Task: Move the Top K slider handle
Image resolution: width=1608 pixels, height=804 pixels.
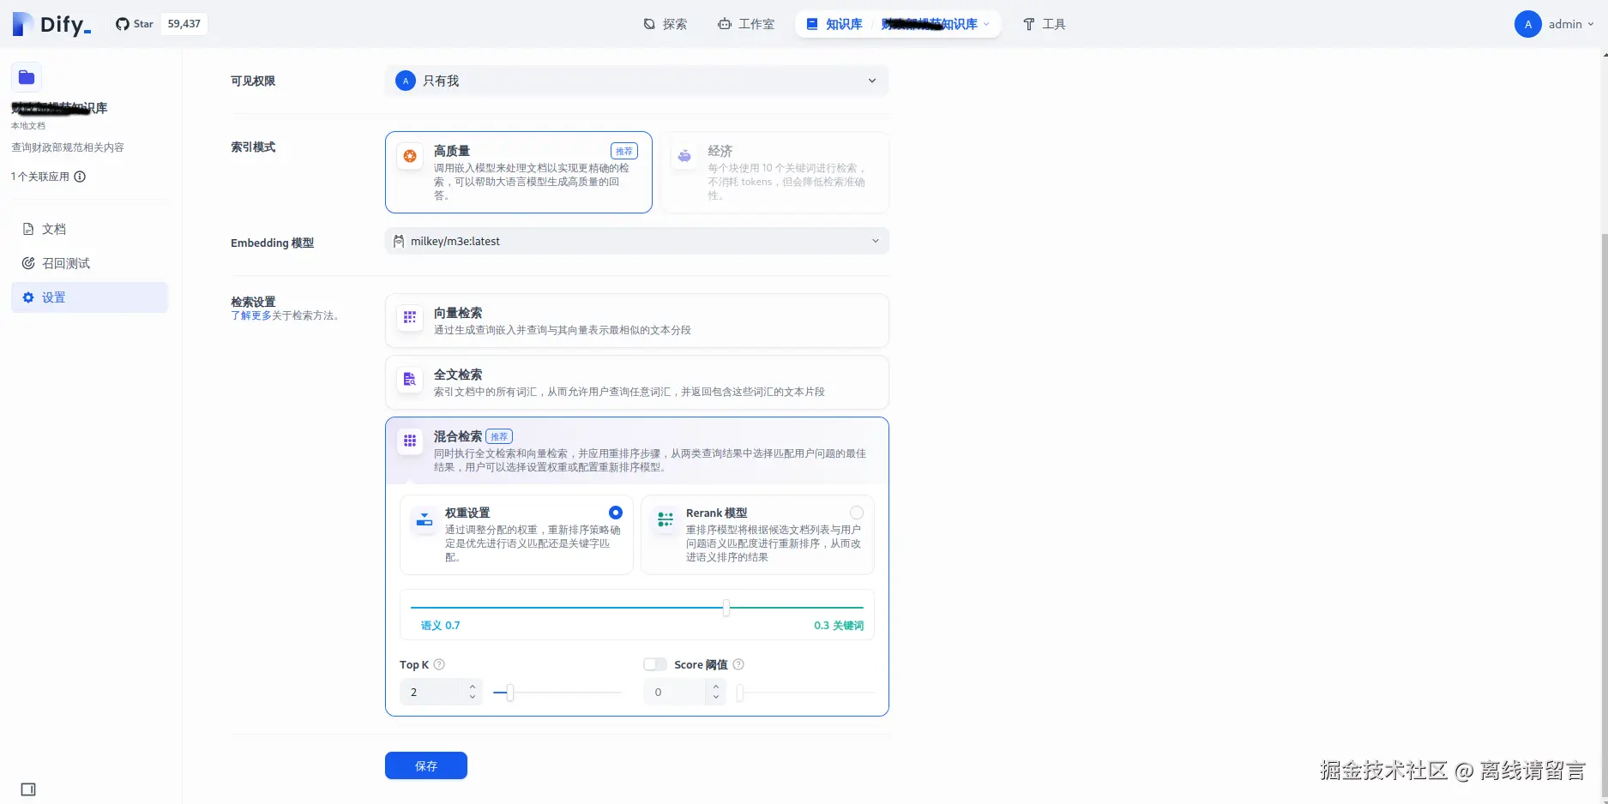Action: point(510,693)
